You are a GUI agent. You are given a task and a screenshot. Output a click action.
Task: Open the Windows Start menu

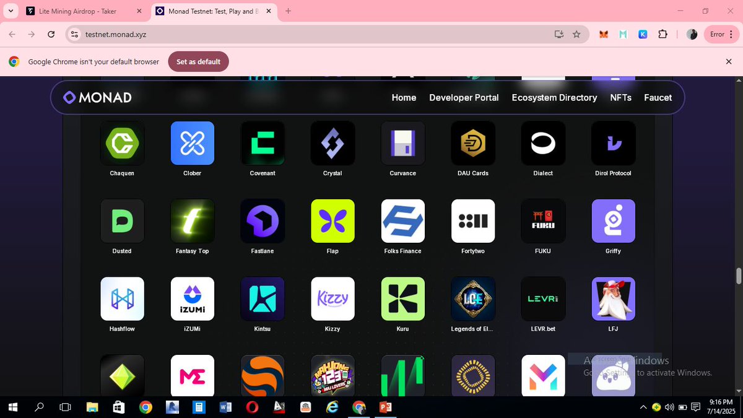12,407
